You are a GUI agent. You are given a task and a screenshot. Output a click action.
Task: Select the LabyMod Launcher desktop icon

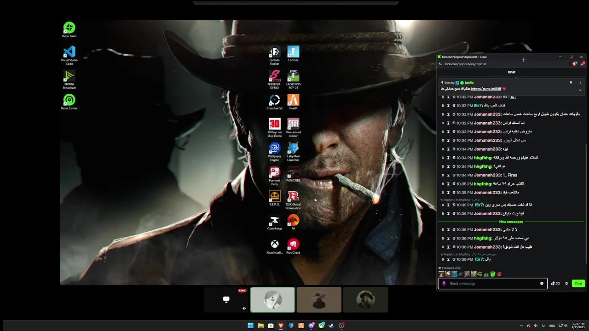(293, 152)
